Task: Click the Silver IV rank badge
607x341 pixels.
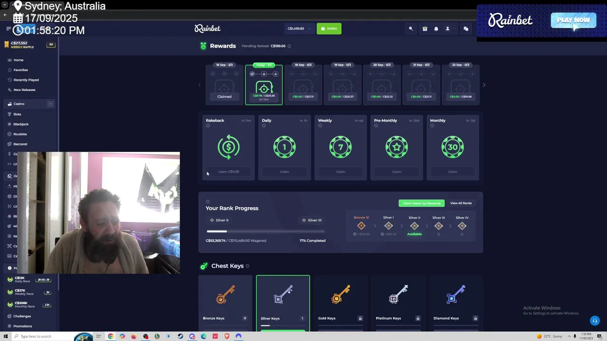Action: point(462,226)
